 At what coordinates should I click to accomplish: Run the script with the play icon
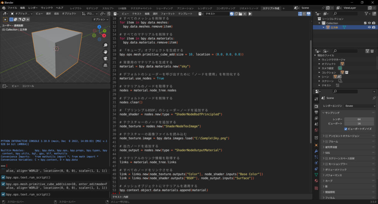tap(250, 14)
